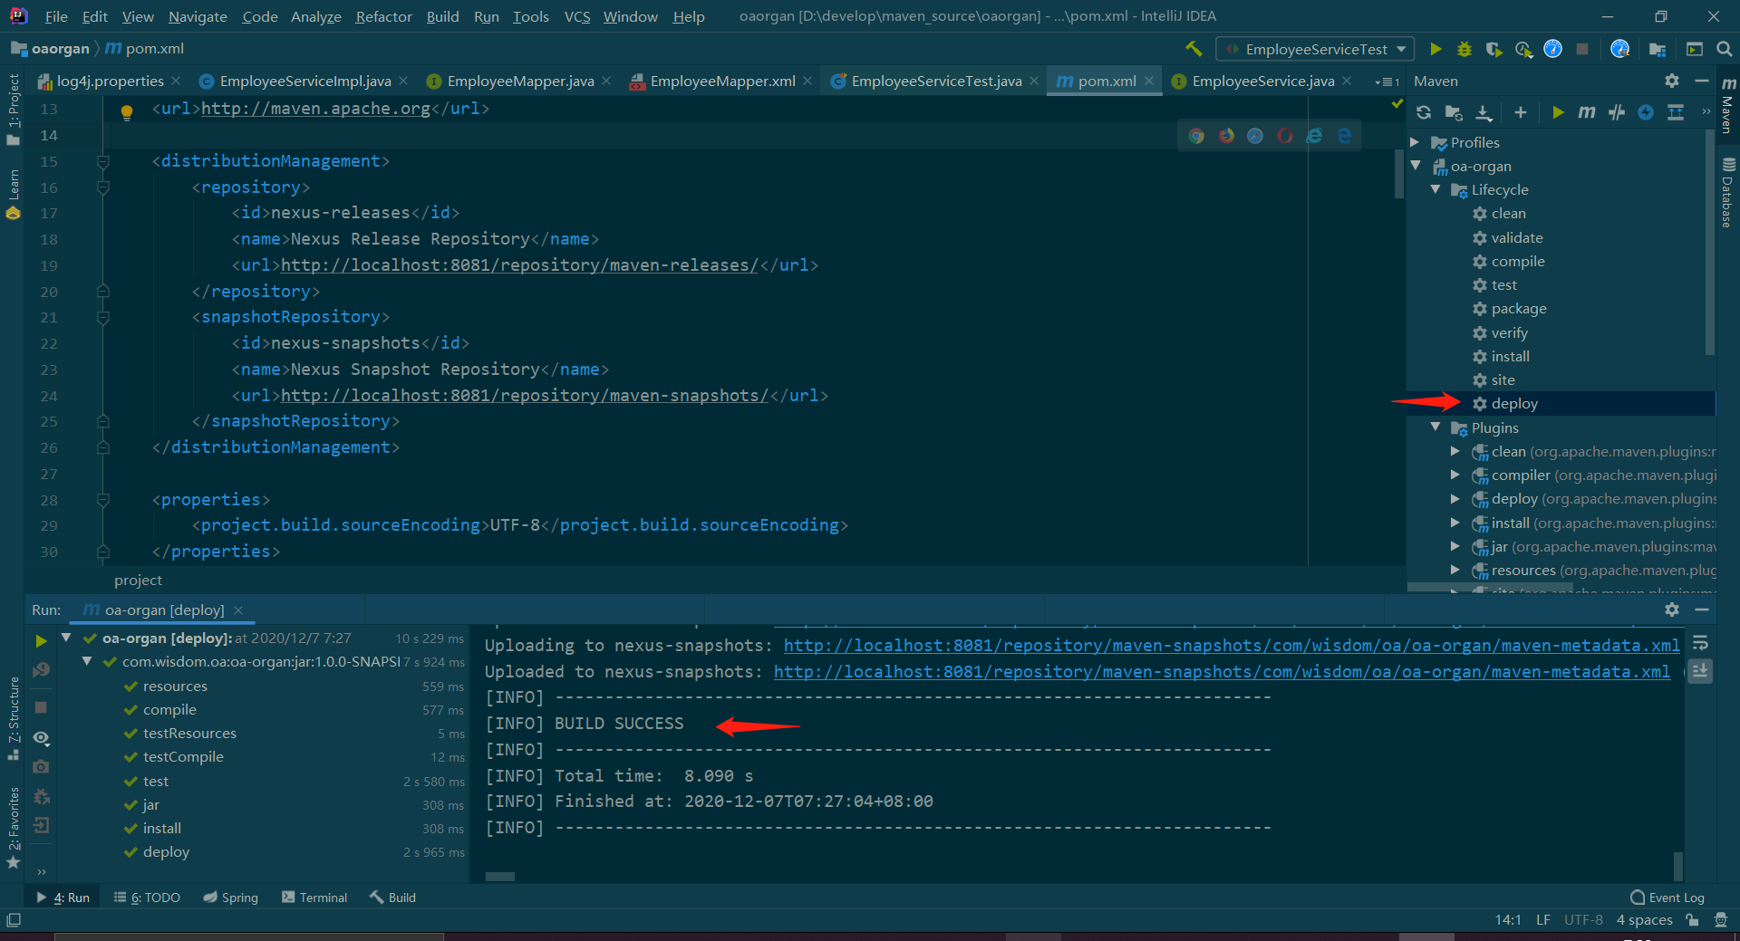This screenshot has width=1740, height=941.
Task: Click the Project Structure folder icon
Action: [1658, 49]
